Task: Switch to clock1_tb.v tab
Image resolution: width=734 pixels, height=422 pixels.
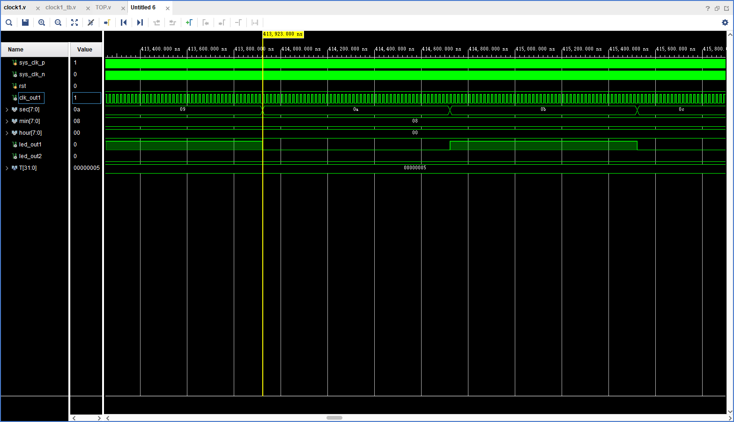Action: (x=60, y=7)
